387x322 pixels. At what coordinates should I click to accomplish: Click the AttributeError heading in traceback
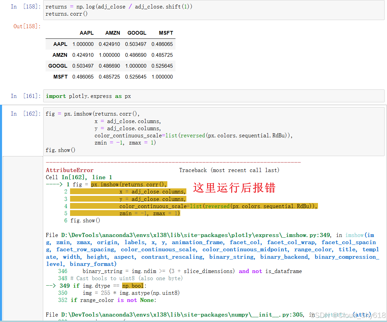(x=70, y=170)
